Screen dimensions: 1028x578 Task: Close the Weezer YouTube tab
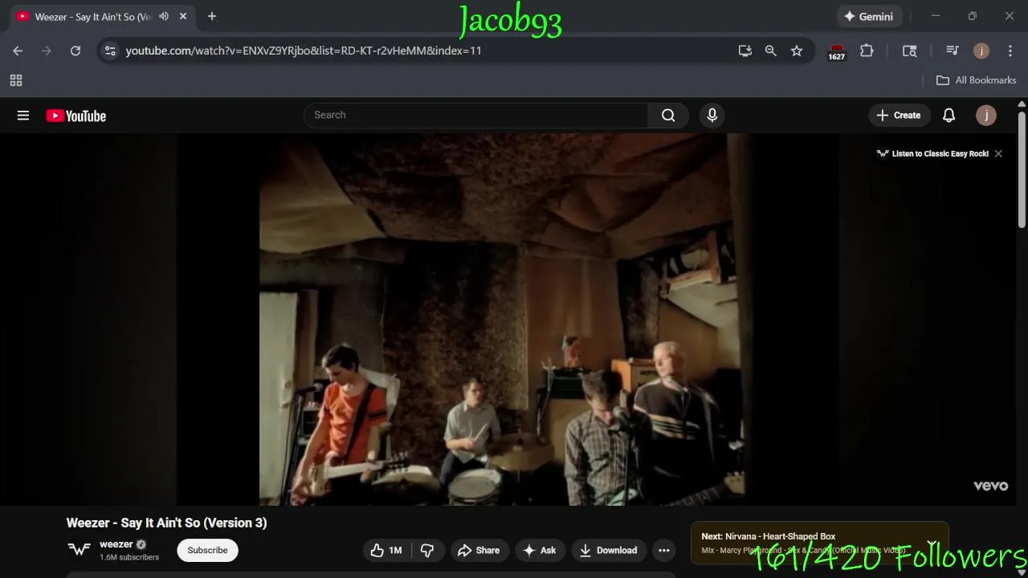pyautogui.click(x=183, y=16)
